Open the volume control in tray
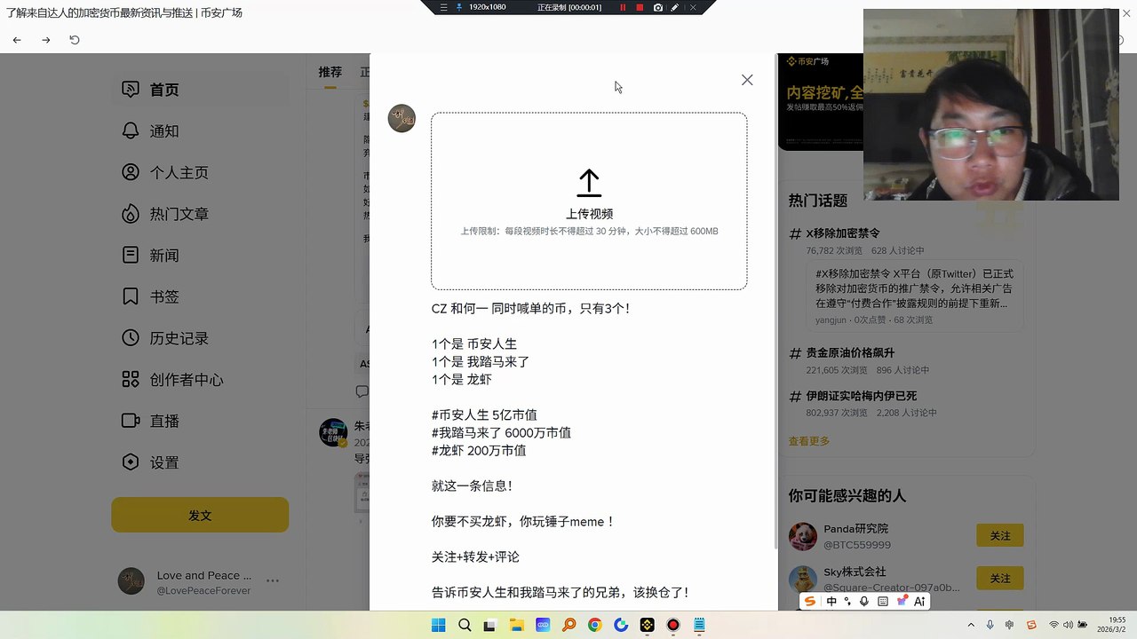The height and width of the screenshot is (639, 1137). pyautogui.click(x=1067, y=625)
